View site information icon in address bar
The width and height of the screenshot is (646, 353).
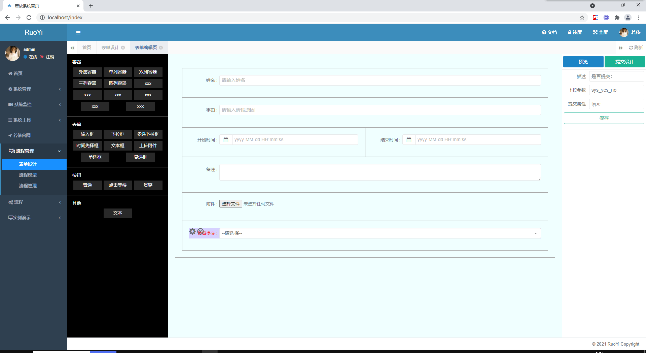[x=42, y=18]
